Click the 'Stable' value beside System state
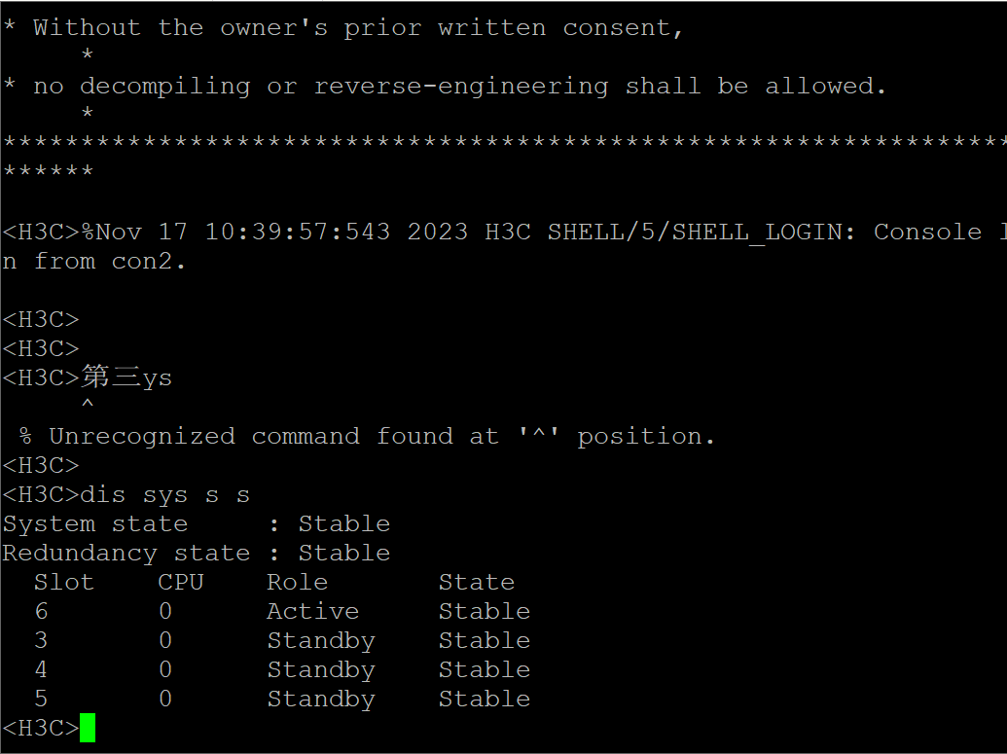Screen dimensions: 1007x754 point(343,523)
